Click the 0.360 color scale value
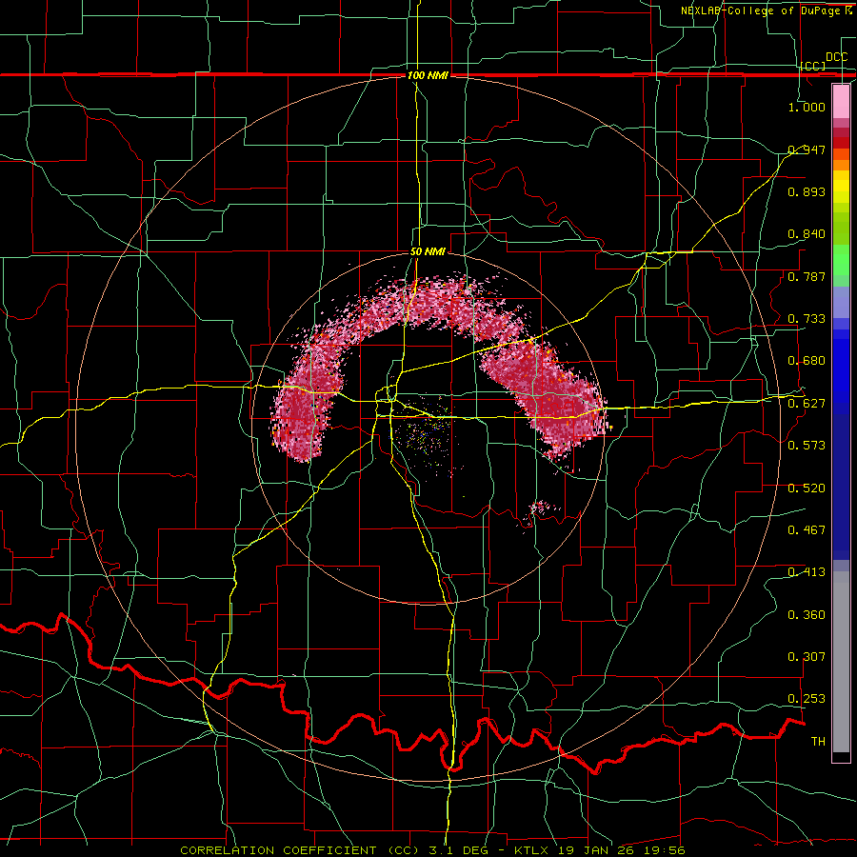Image resolution: width=857 pixels, height=857 pixels. pos(807,615)
